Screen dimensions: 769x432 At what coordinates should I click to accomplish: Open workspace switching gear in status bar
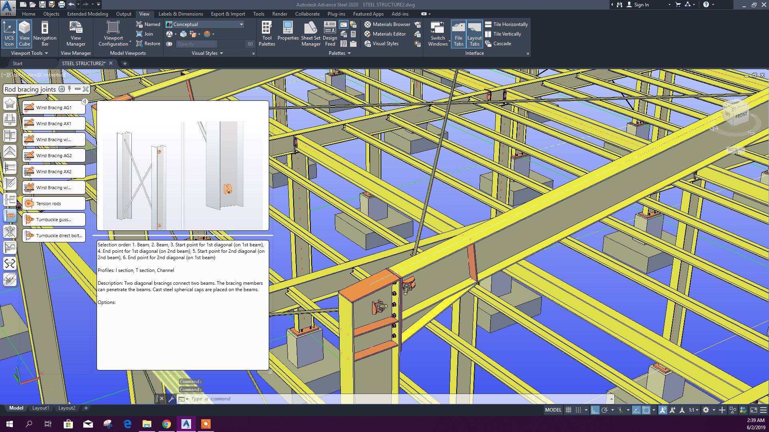coord(706,410)
